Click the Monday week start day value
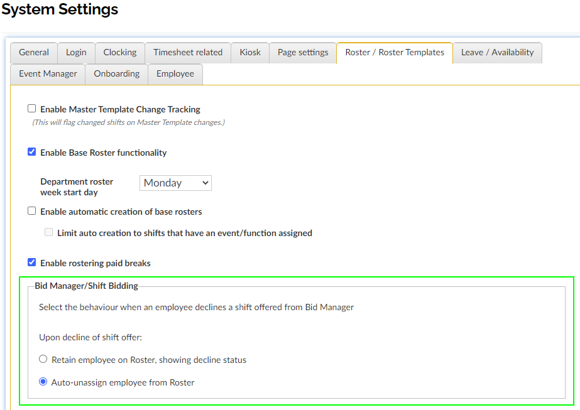 click(165, 183)
